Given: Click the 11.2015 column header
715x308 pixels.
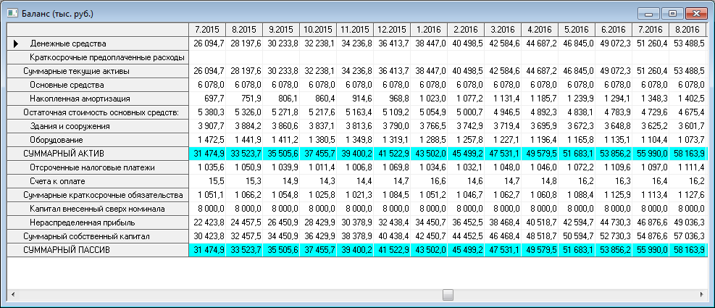Looking at the screenshot, I should coord(355,30).
